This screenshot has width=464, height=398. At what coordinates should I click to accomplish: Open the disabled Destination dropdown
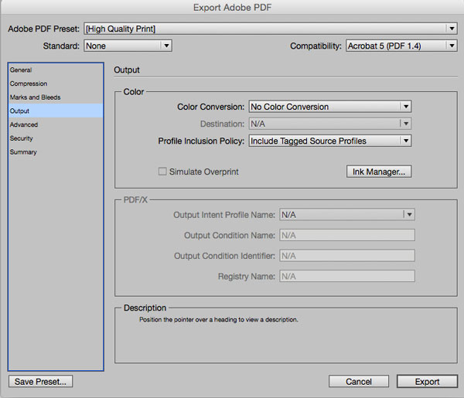coord(330,124)
